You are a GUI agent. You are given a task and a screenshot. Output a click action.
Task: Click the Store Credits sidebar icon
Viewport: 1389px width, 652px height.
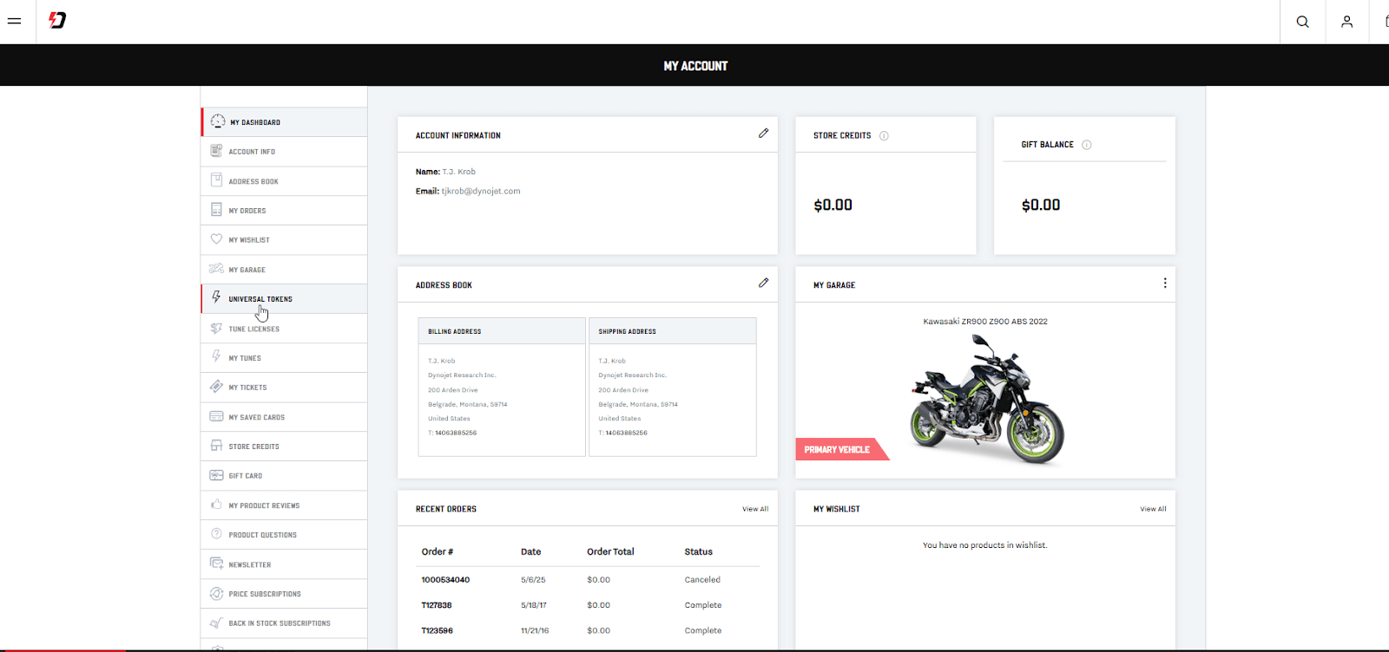coord(216,446)
